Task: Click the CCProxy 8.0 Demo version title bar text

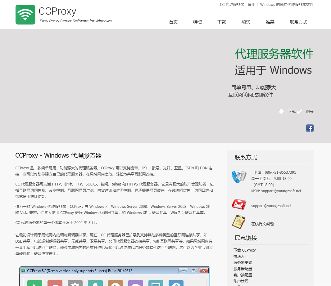Action: tap(79, 270)
